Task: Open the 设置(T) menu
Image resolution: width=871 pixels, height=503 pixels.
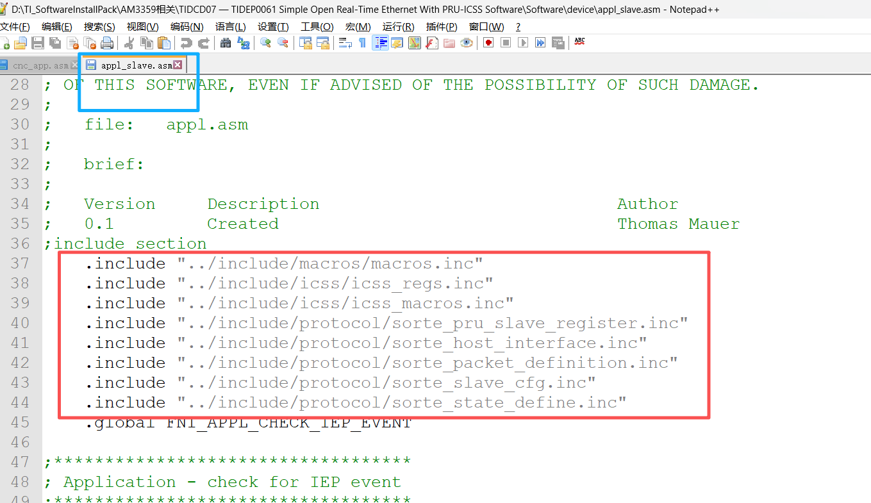Action: (273, 26)
